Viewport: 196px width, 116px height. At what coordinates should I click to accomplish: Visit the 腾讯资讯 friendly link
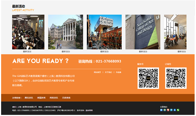(29, 98)
